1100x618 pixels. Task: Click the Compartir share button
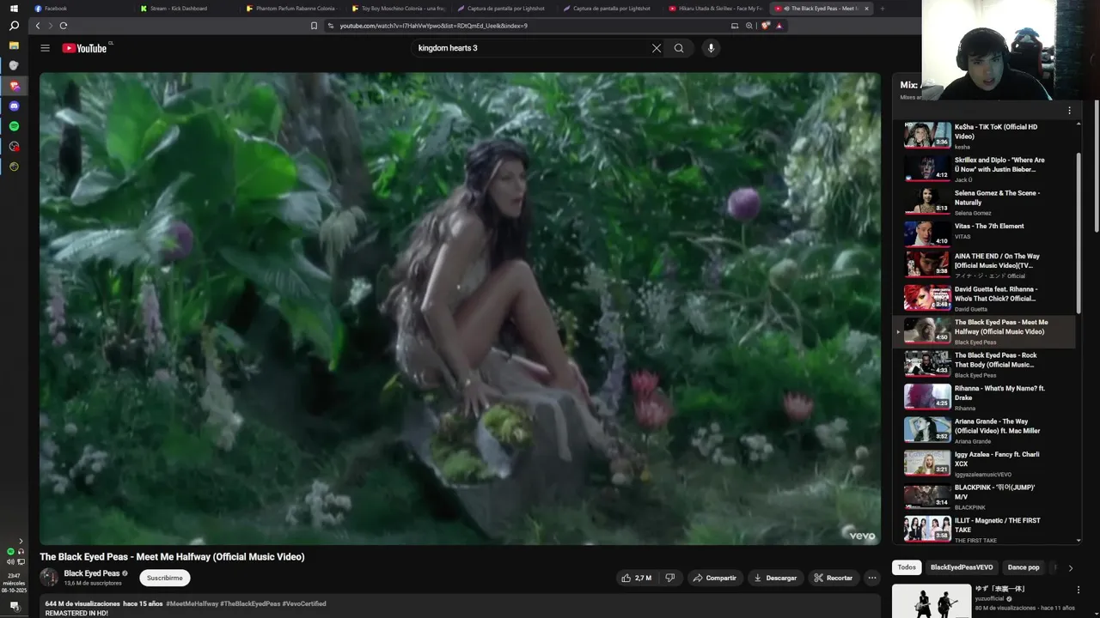[715, 578]
